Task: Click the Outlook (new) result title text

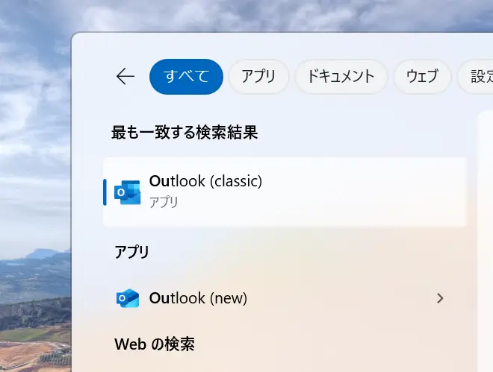Action: 198,298
